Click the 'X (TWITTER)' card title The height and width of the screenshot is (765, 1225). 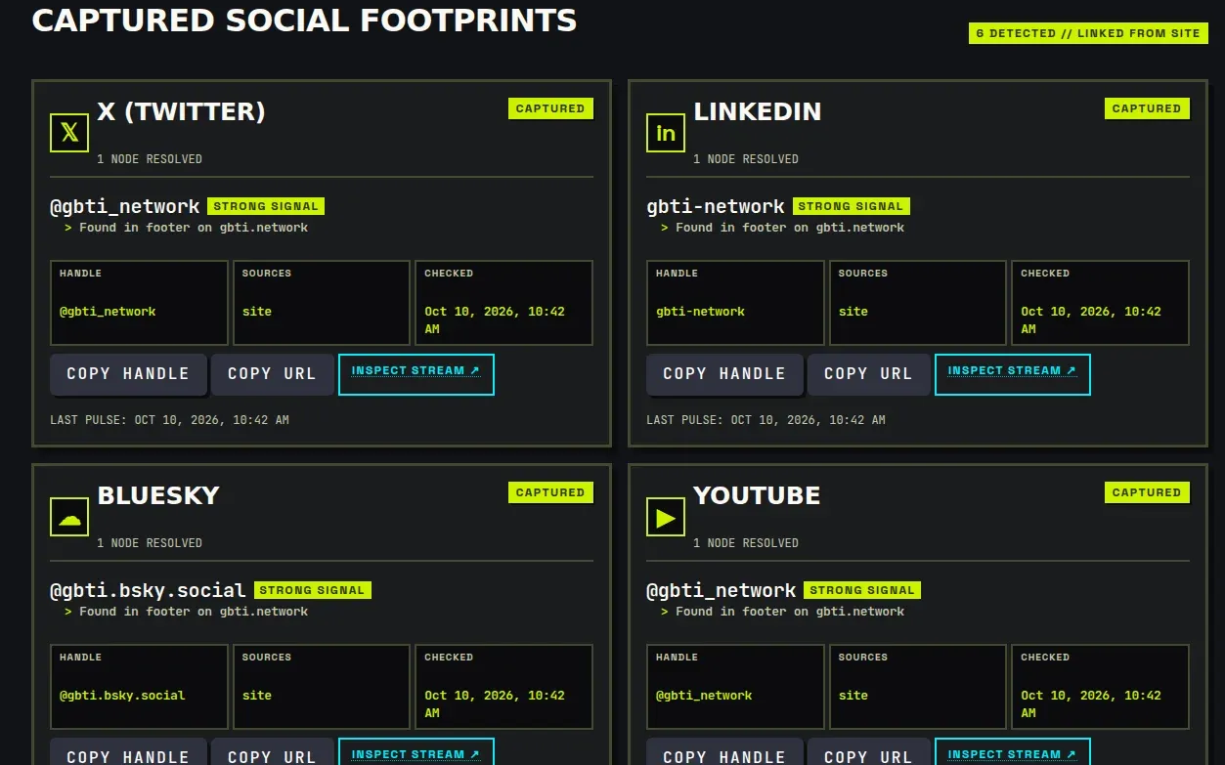point(181,112)
